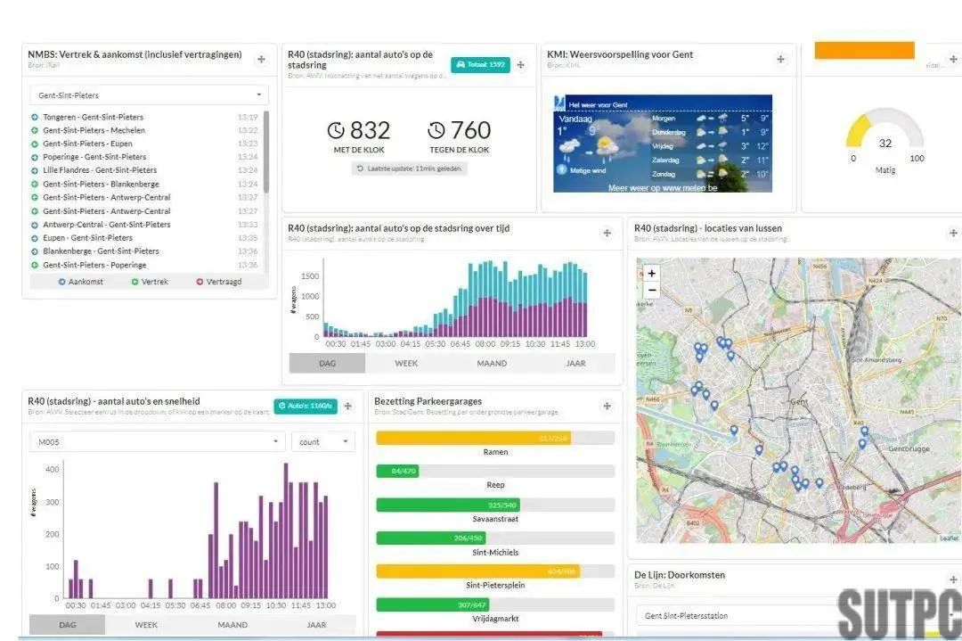
Task: Open the count metric dropdown
Action: (x=323, y=442)
